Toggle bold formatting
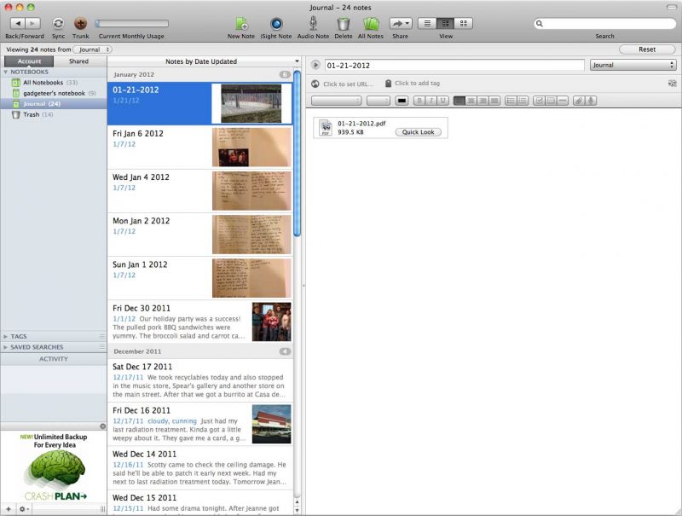 [419, 101]
